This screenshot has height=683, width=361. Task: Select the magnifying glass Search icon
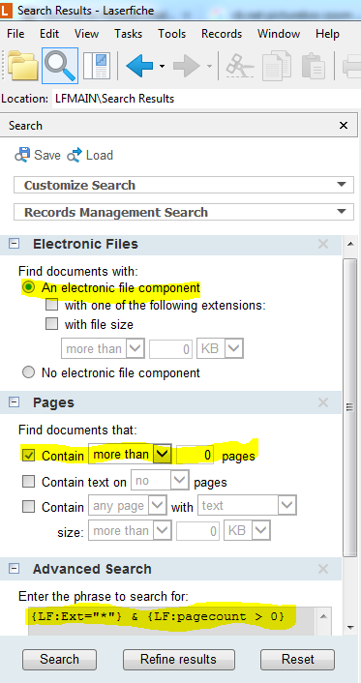60,66
